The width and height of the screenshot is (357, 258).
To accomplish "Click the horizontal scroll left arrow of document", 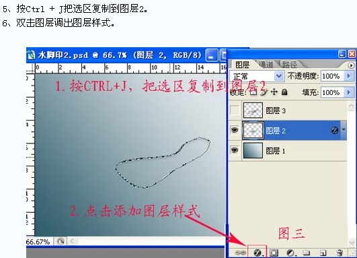I will pyautogui.click(x=73, y=241).
